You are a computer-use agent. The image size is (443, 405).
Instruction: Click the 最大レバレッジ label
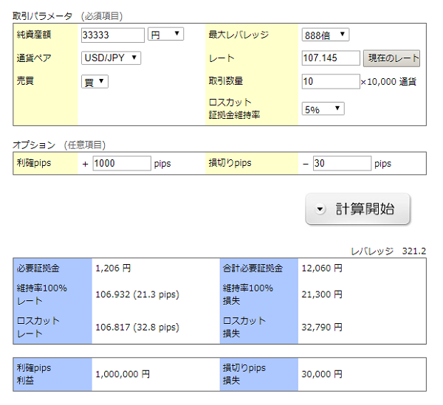point(238,35)
